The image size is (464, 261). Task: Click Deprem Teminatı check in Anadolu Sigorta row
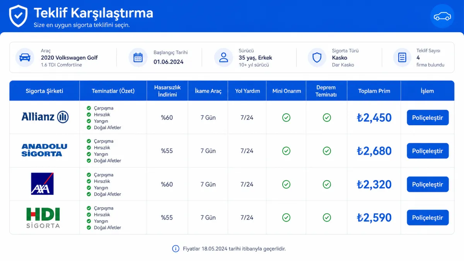327,151
